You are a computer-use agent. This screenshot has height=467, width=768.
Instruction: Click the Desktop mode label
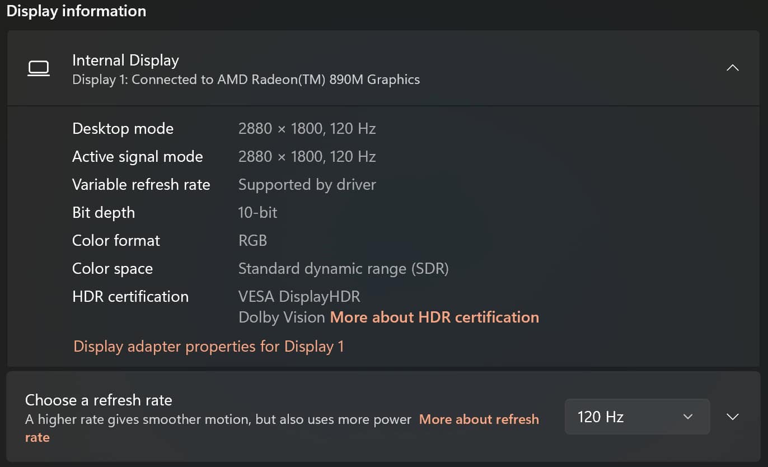[x=123, y=128]
